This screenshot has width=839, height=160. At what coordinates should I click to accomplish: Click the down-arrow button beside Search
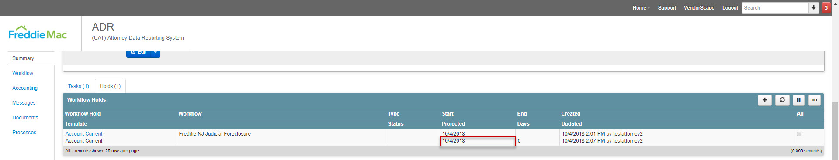[x=814, y=8]
